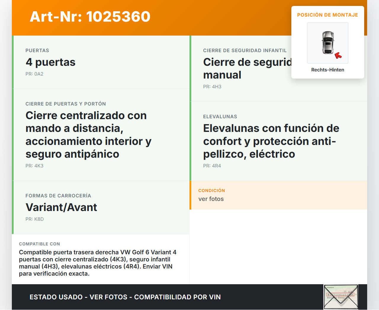Screen dimensions: 379x310
Task: Click the PUERTAS label
Action: [37, 51]
